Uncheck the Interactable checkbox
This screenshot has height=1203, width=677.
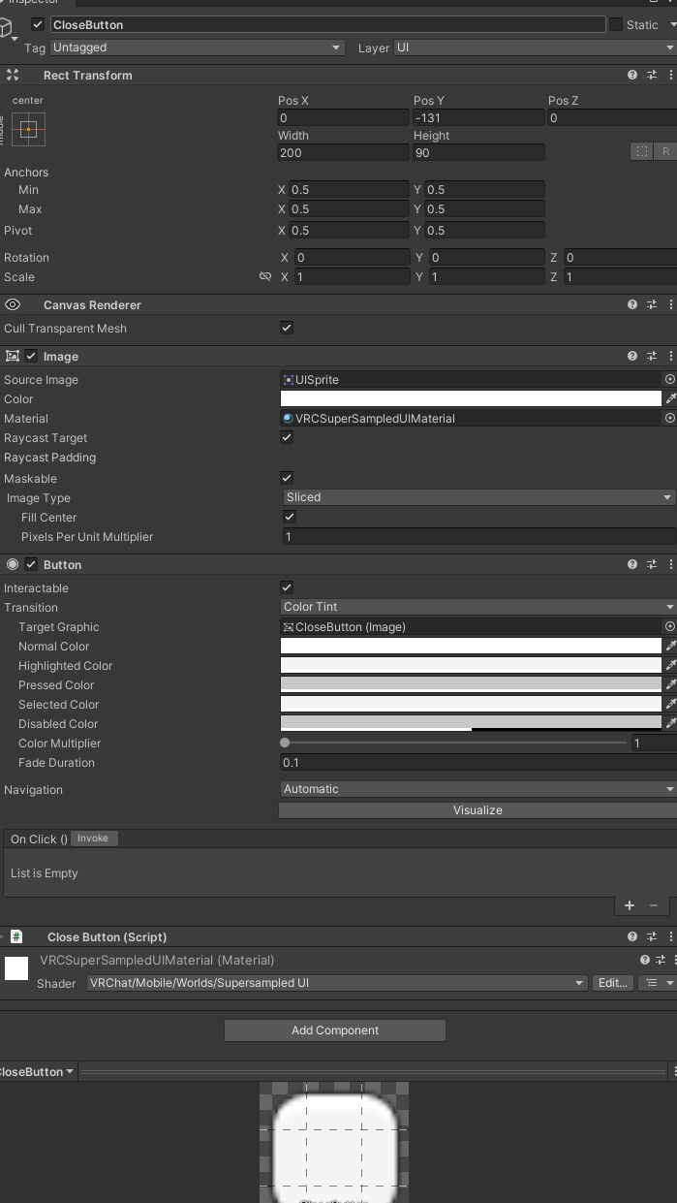tap(287, 587)
